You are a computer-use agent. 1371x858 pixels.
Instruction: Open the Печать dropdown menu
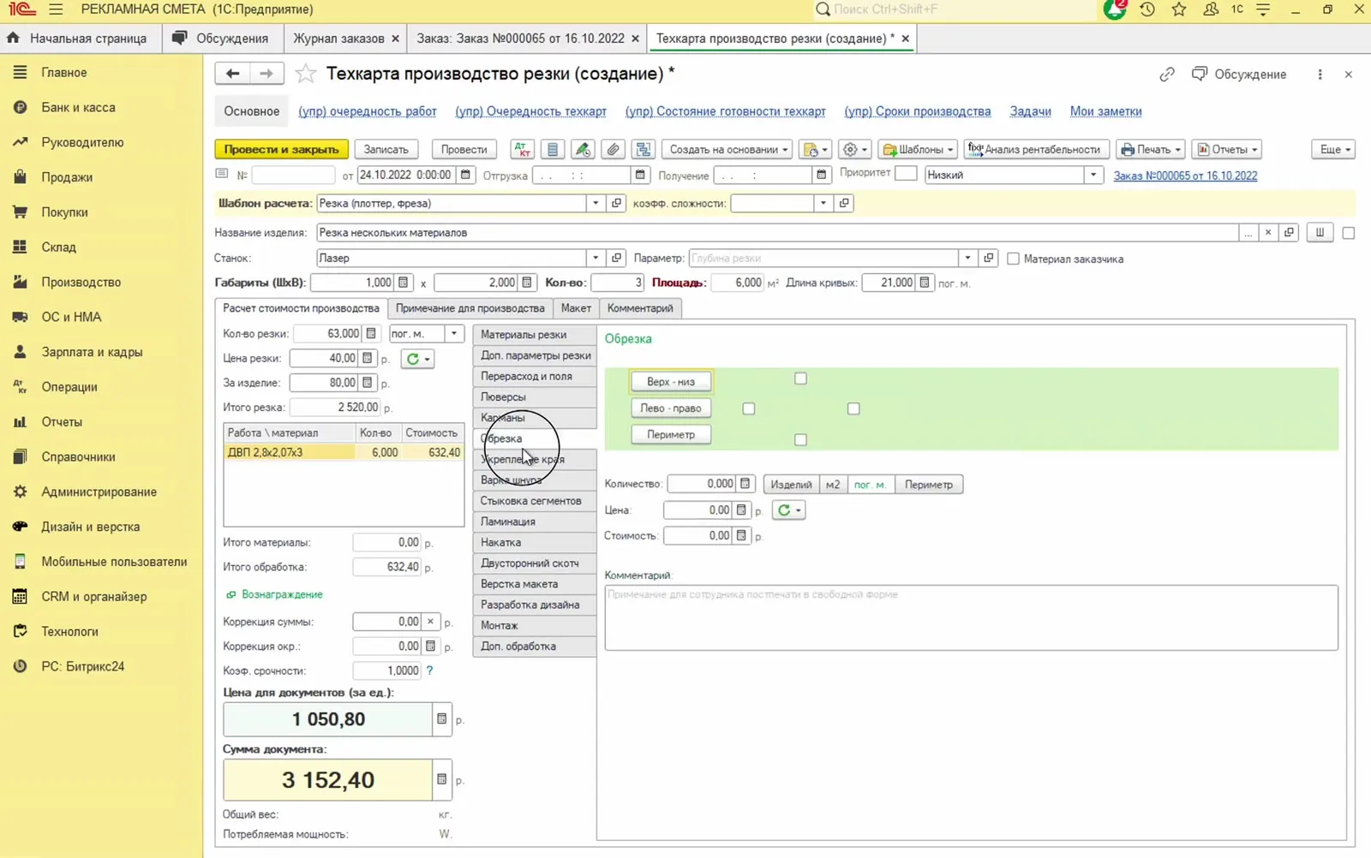1151,149
